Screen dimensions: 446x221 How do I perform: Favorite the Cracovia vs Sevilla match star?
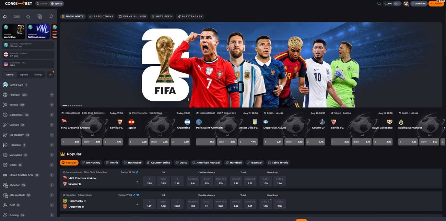(137, 182)
